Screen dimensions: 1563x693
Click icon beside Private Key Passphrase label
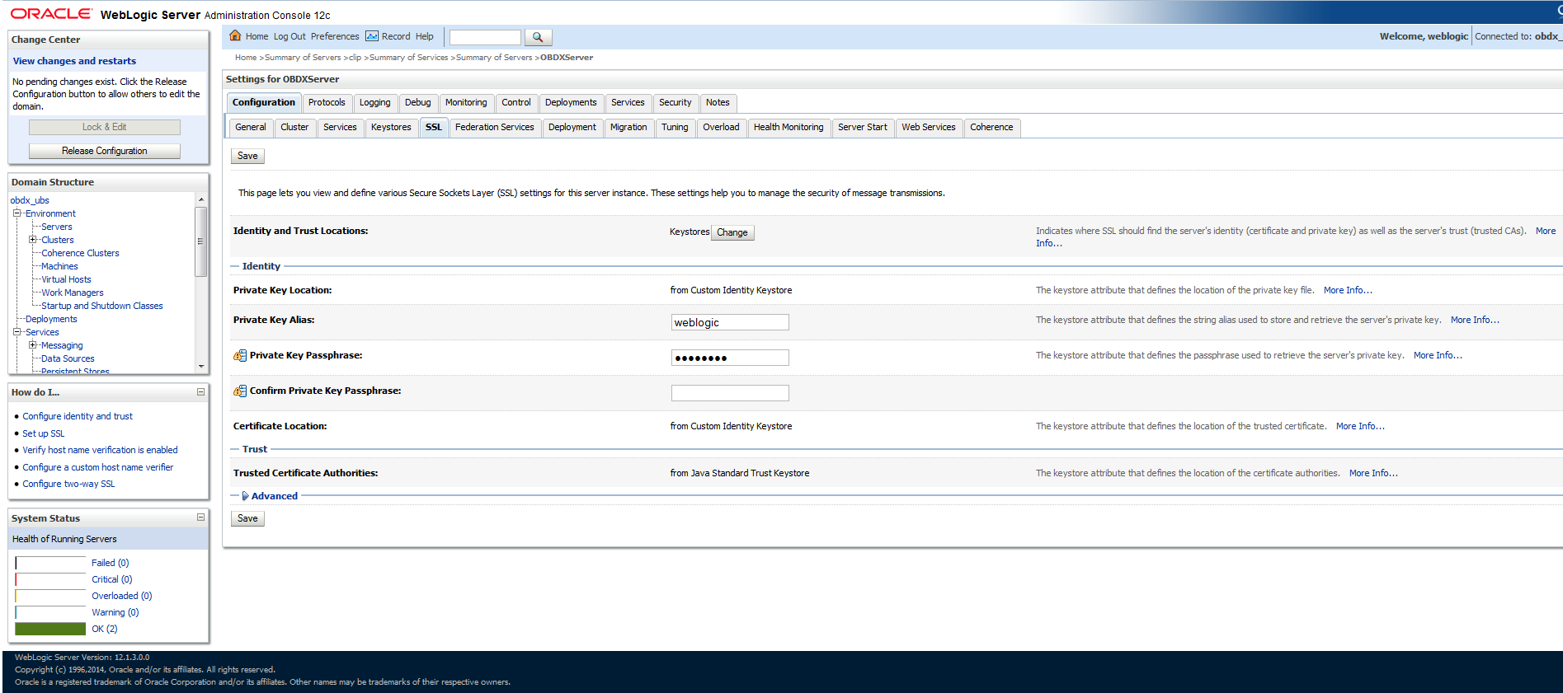click(x=240, y=356)
